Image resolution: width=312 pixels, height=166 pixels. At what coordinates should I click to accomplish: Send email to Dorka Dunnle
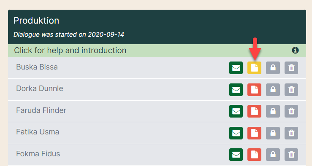point(236,90)
